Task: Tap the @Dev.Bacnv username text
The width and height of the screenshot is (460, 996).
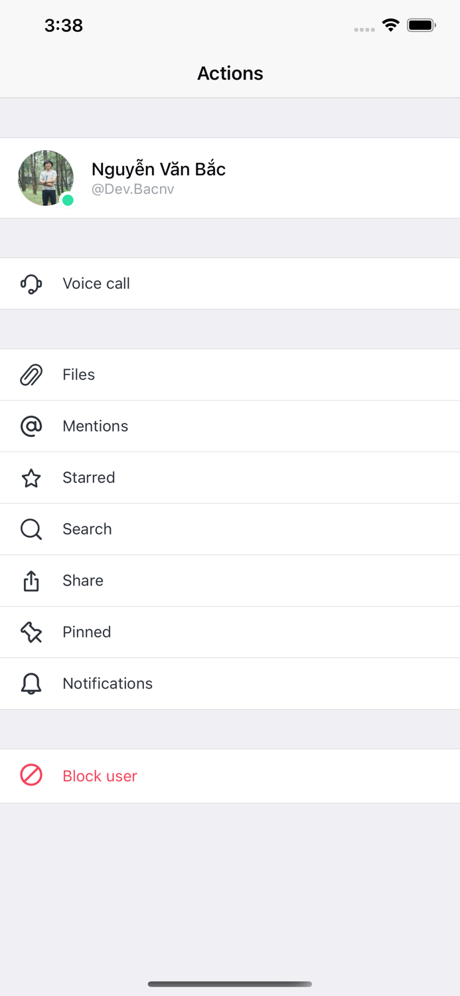Action: tap(133, 189)
